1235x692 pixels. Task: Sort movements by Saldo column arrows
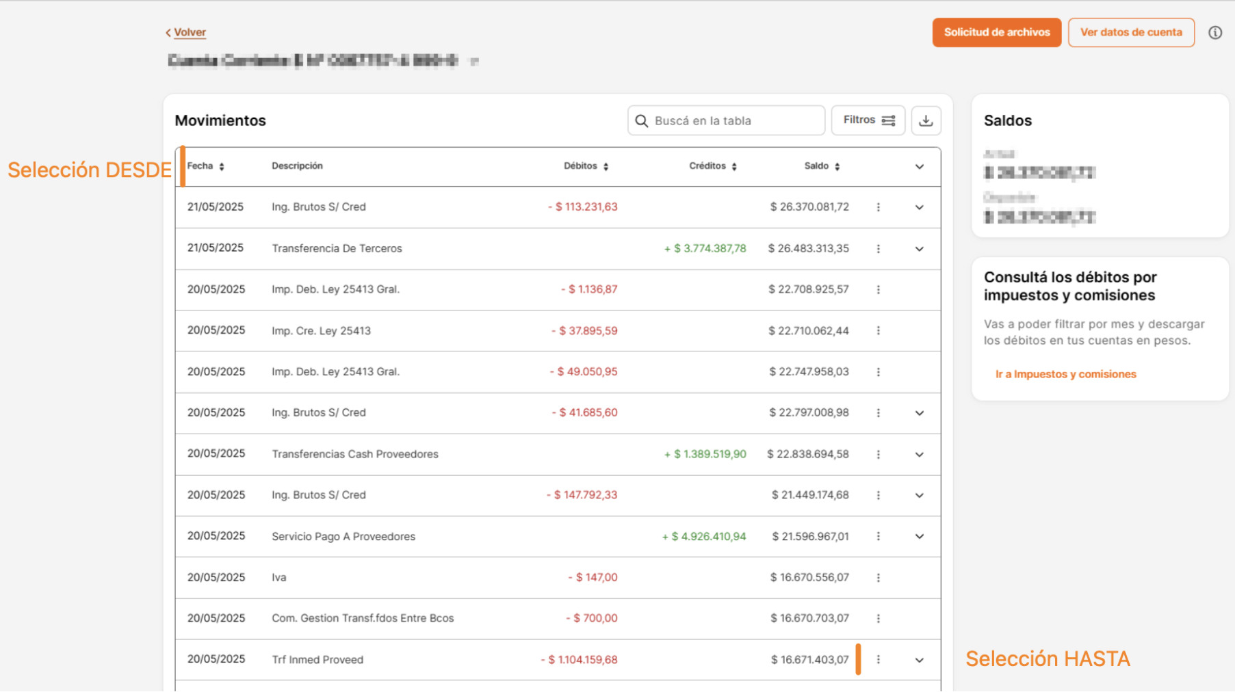click(837, 167)
